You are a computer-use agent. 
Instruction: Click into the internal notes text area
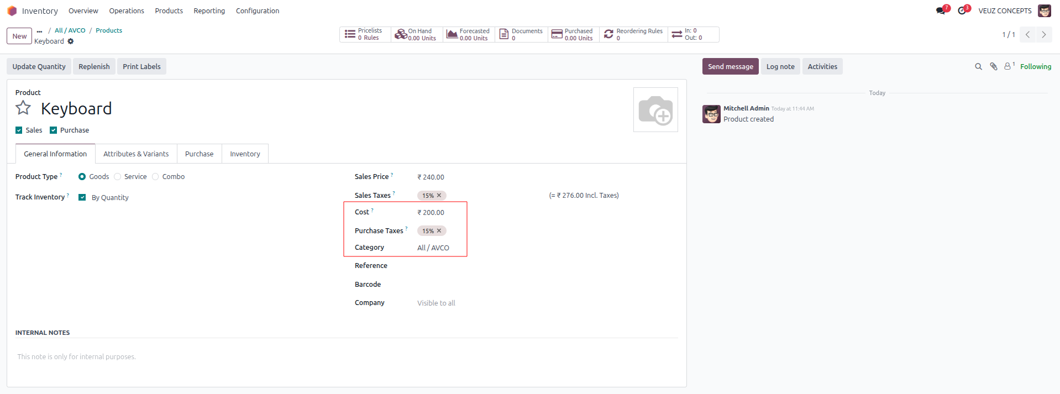[347, 357]
